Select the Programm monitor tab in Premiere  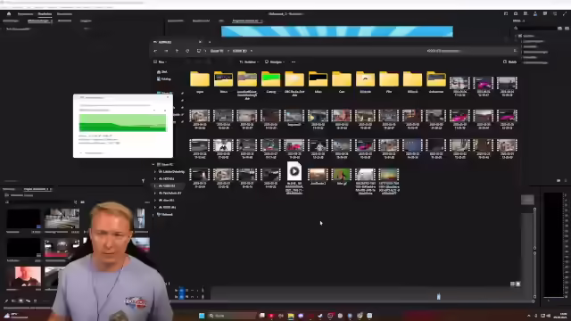point(246,21)
